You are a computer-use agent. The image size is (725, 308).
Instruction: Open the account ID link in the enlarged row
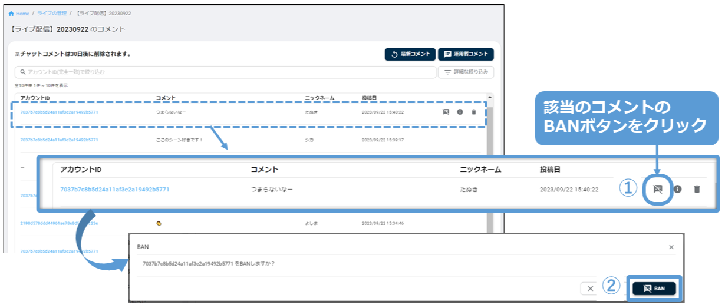(x=115, y=190)
